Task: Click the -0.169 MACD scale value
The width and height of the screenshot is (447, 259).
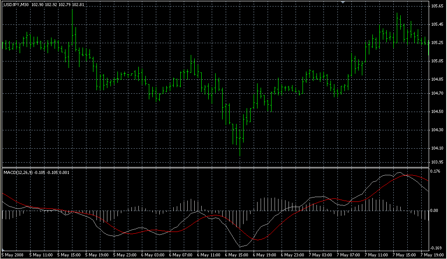Action: coord(437,248)
